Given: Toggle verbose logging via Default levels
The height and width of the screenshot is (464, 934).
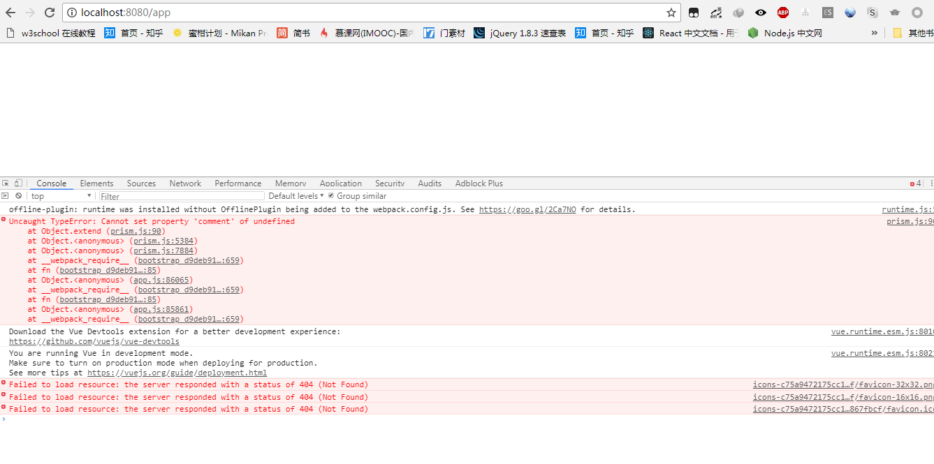Looking at the screenshot, I should 294,195.
